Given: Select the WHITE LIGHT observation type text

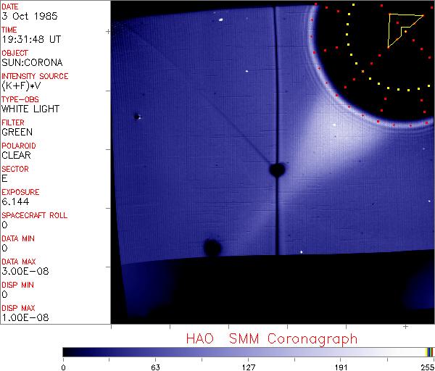Looking at the screenshot, I should pyautogui.click(x=30, y=109).
